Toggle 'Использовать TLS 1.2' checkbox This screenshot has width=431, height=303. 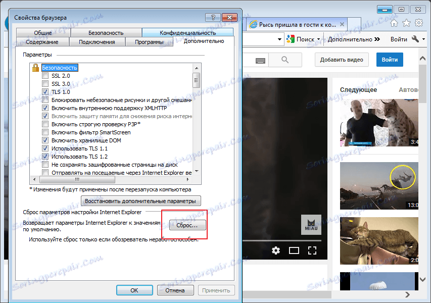click(45, 157)
